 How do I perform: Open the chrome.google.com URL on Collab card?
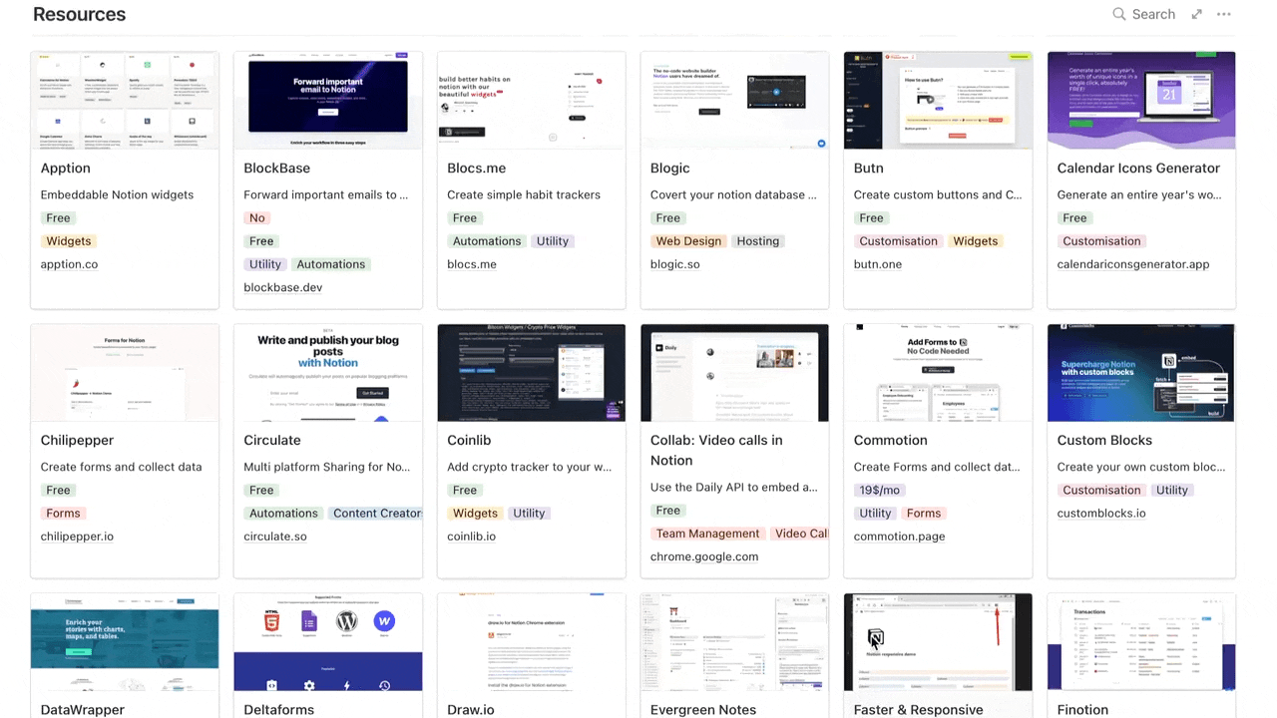click(x=704, y=556)
